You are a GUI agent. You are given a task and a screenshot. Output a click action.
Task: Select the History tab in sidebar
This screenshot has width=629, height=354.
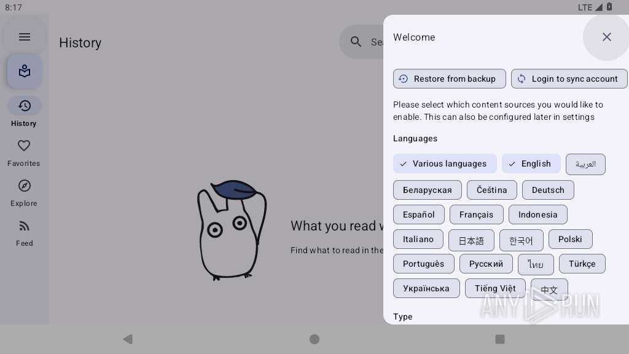pyautogui.click(x=24, y=113)
